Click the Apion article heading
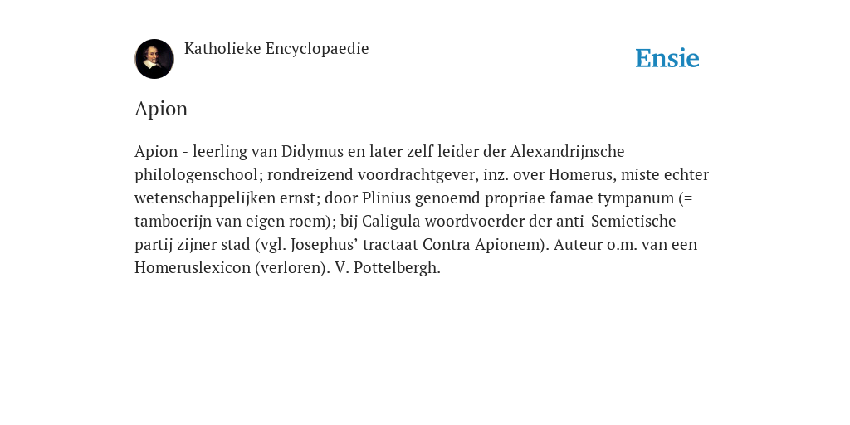Viewport: 850px width, 425px height. pos(161,109)
